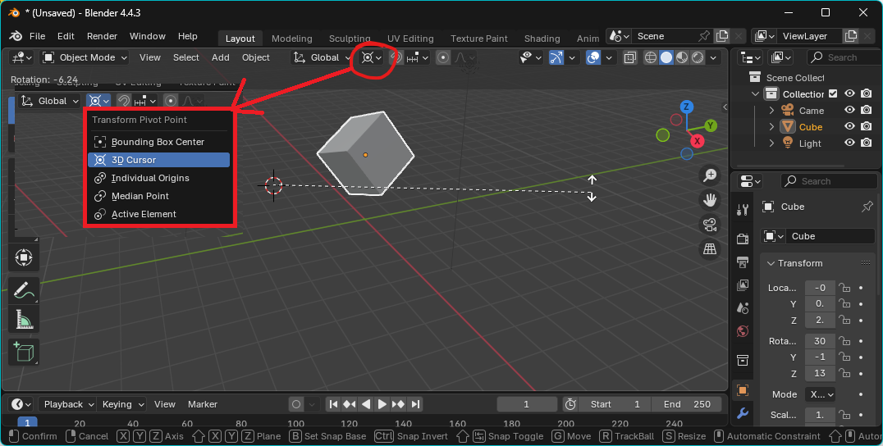Click the End frame field showing 250
883x446 pixels.
(x=686, y=404)
